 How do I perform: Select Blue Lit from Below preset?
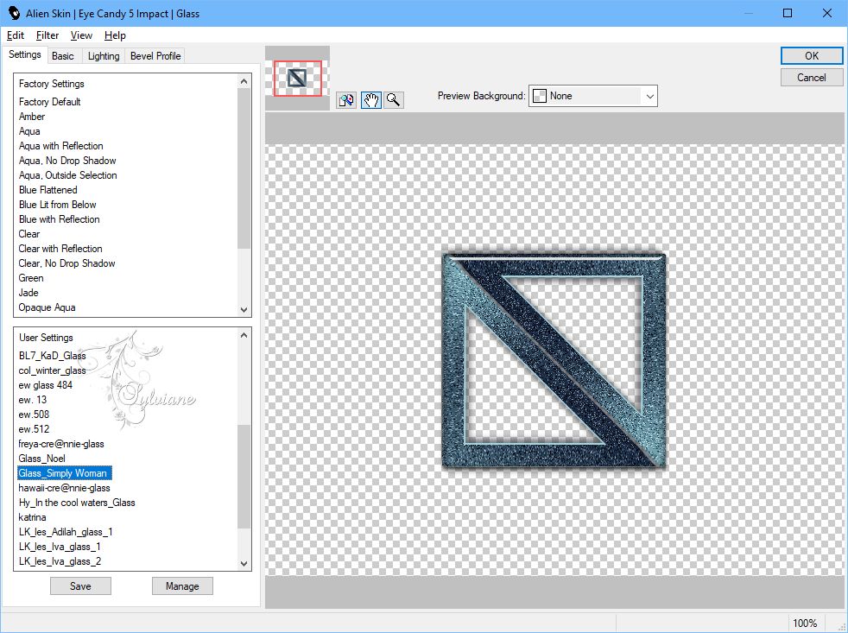(x=57, y=205)
